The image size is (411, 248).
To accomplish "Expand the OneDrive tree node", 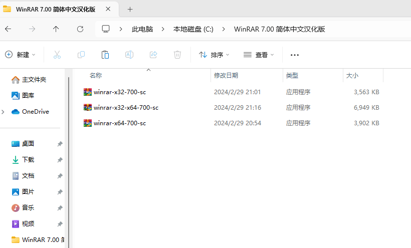I will [3, 112].
